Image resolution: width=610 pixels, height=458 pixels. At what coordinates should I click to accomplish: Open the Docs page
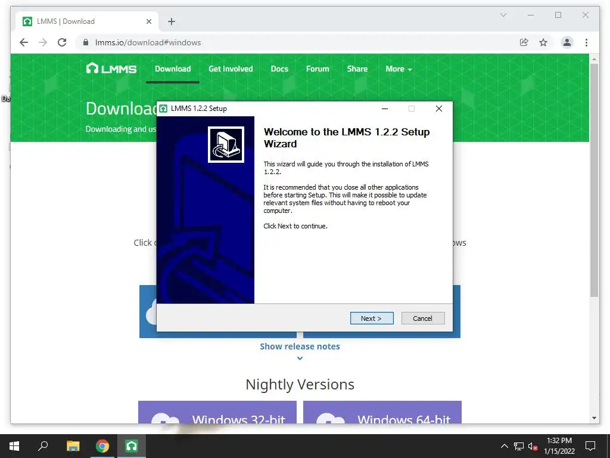point(279,69)
